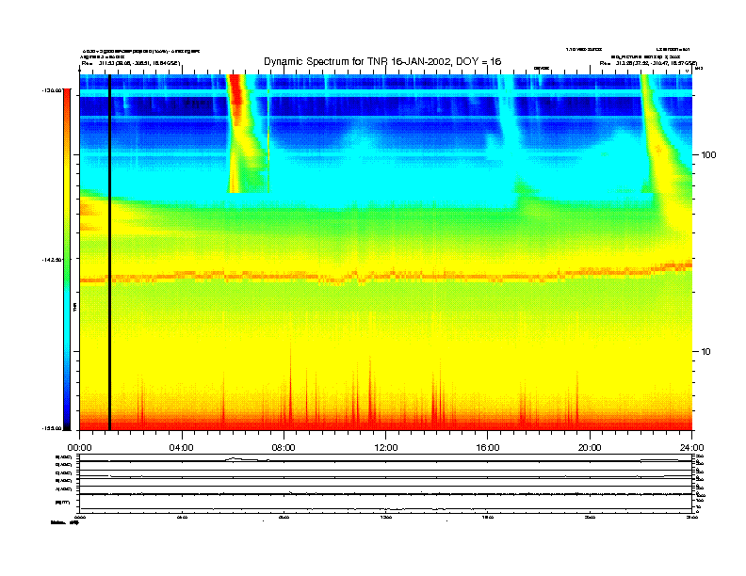Click the -155.00 label at the color bar bottom
The width and height of the screenshot is (746, 576).
point(53,428)
